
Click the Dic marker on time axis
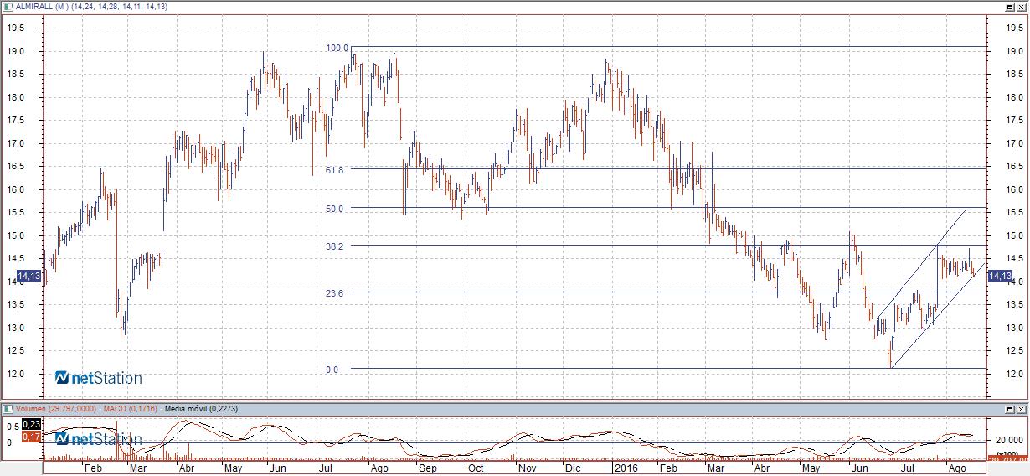(573, 469)
